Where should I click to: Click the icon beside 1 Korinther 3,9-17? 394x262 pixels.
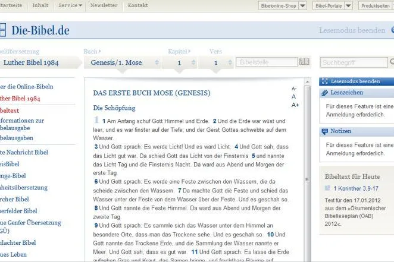[x=327, y=188]
